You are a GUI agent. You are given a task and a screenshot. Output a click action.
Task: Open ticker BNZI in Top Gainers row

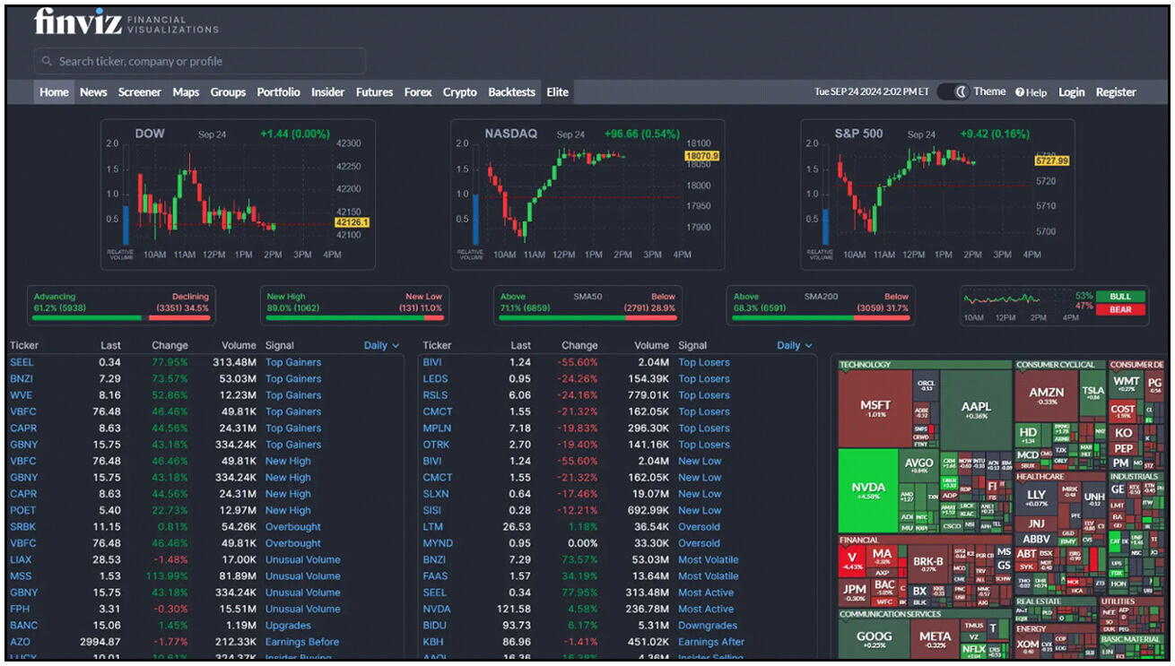click(22, 378)
